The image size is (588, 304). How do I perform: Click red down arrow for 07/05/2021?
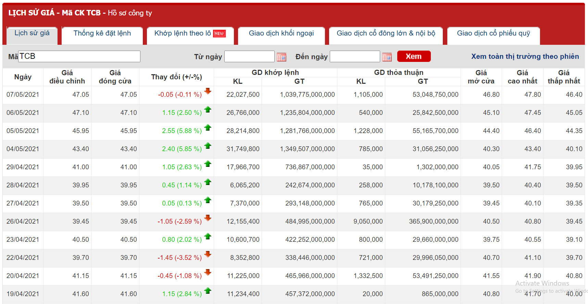click(x=208, y=91)
